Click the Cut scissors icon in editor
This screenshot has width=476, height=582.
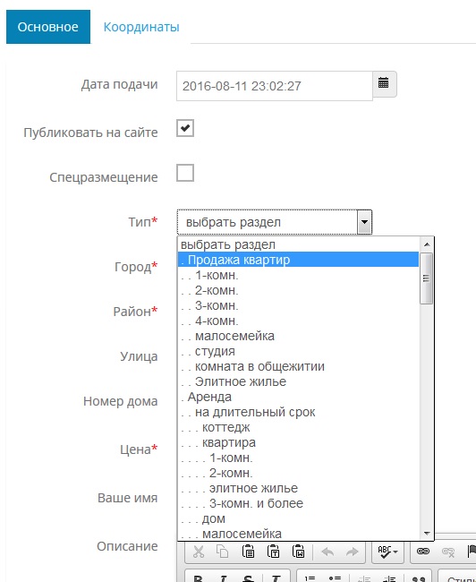(199, 552)
